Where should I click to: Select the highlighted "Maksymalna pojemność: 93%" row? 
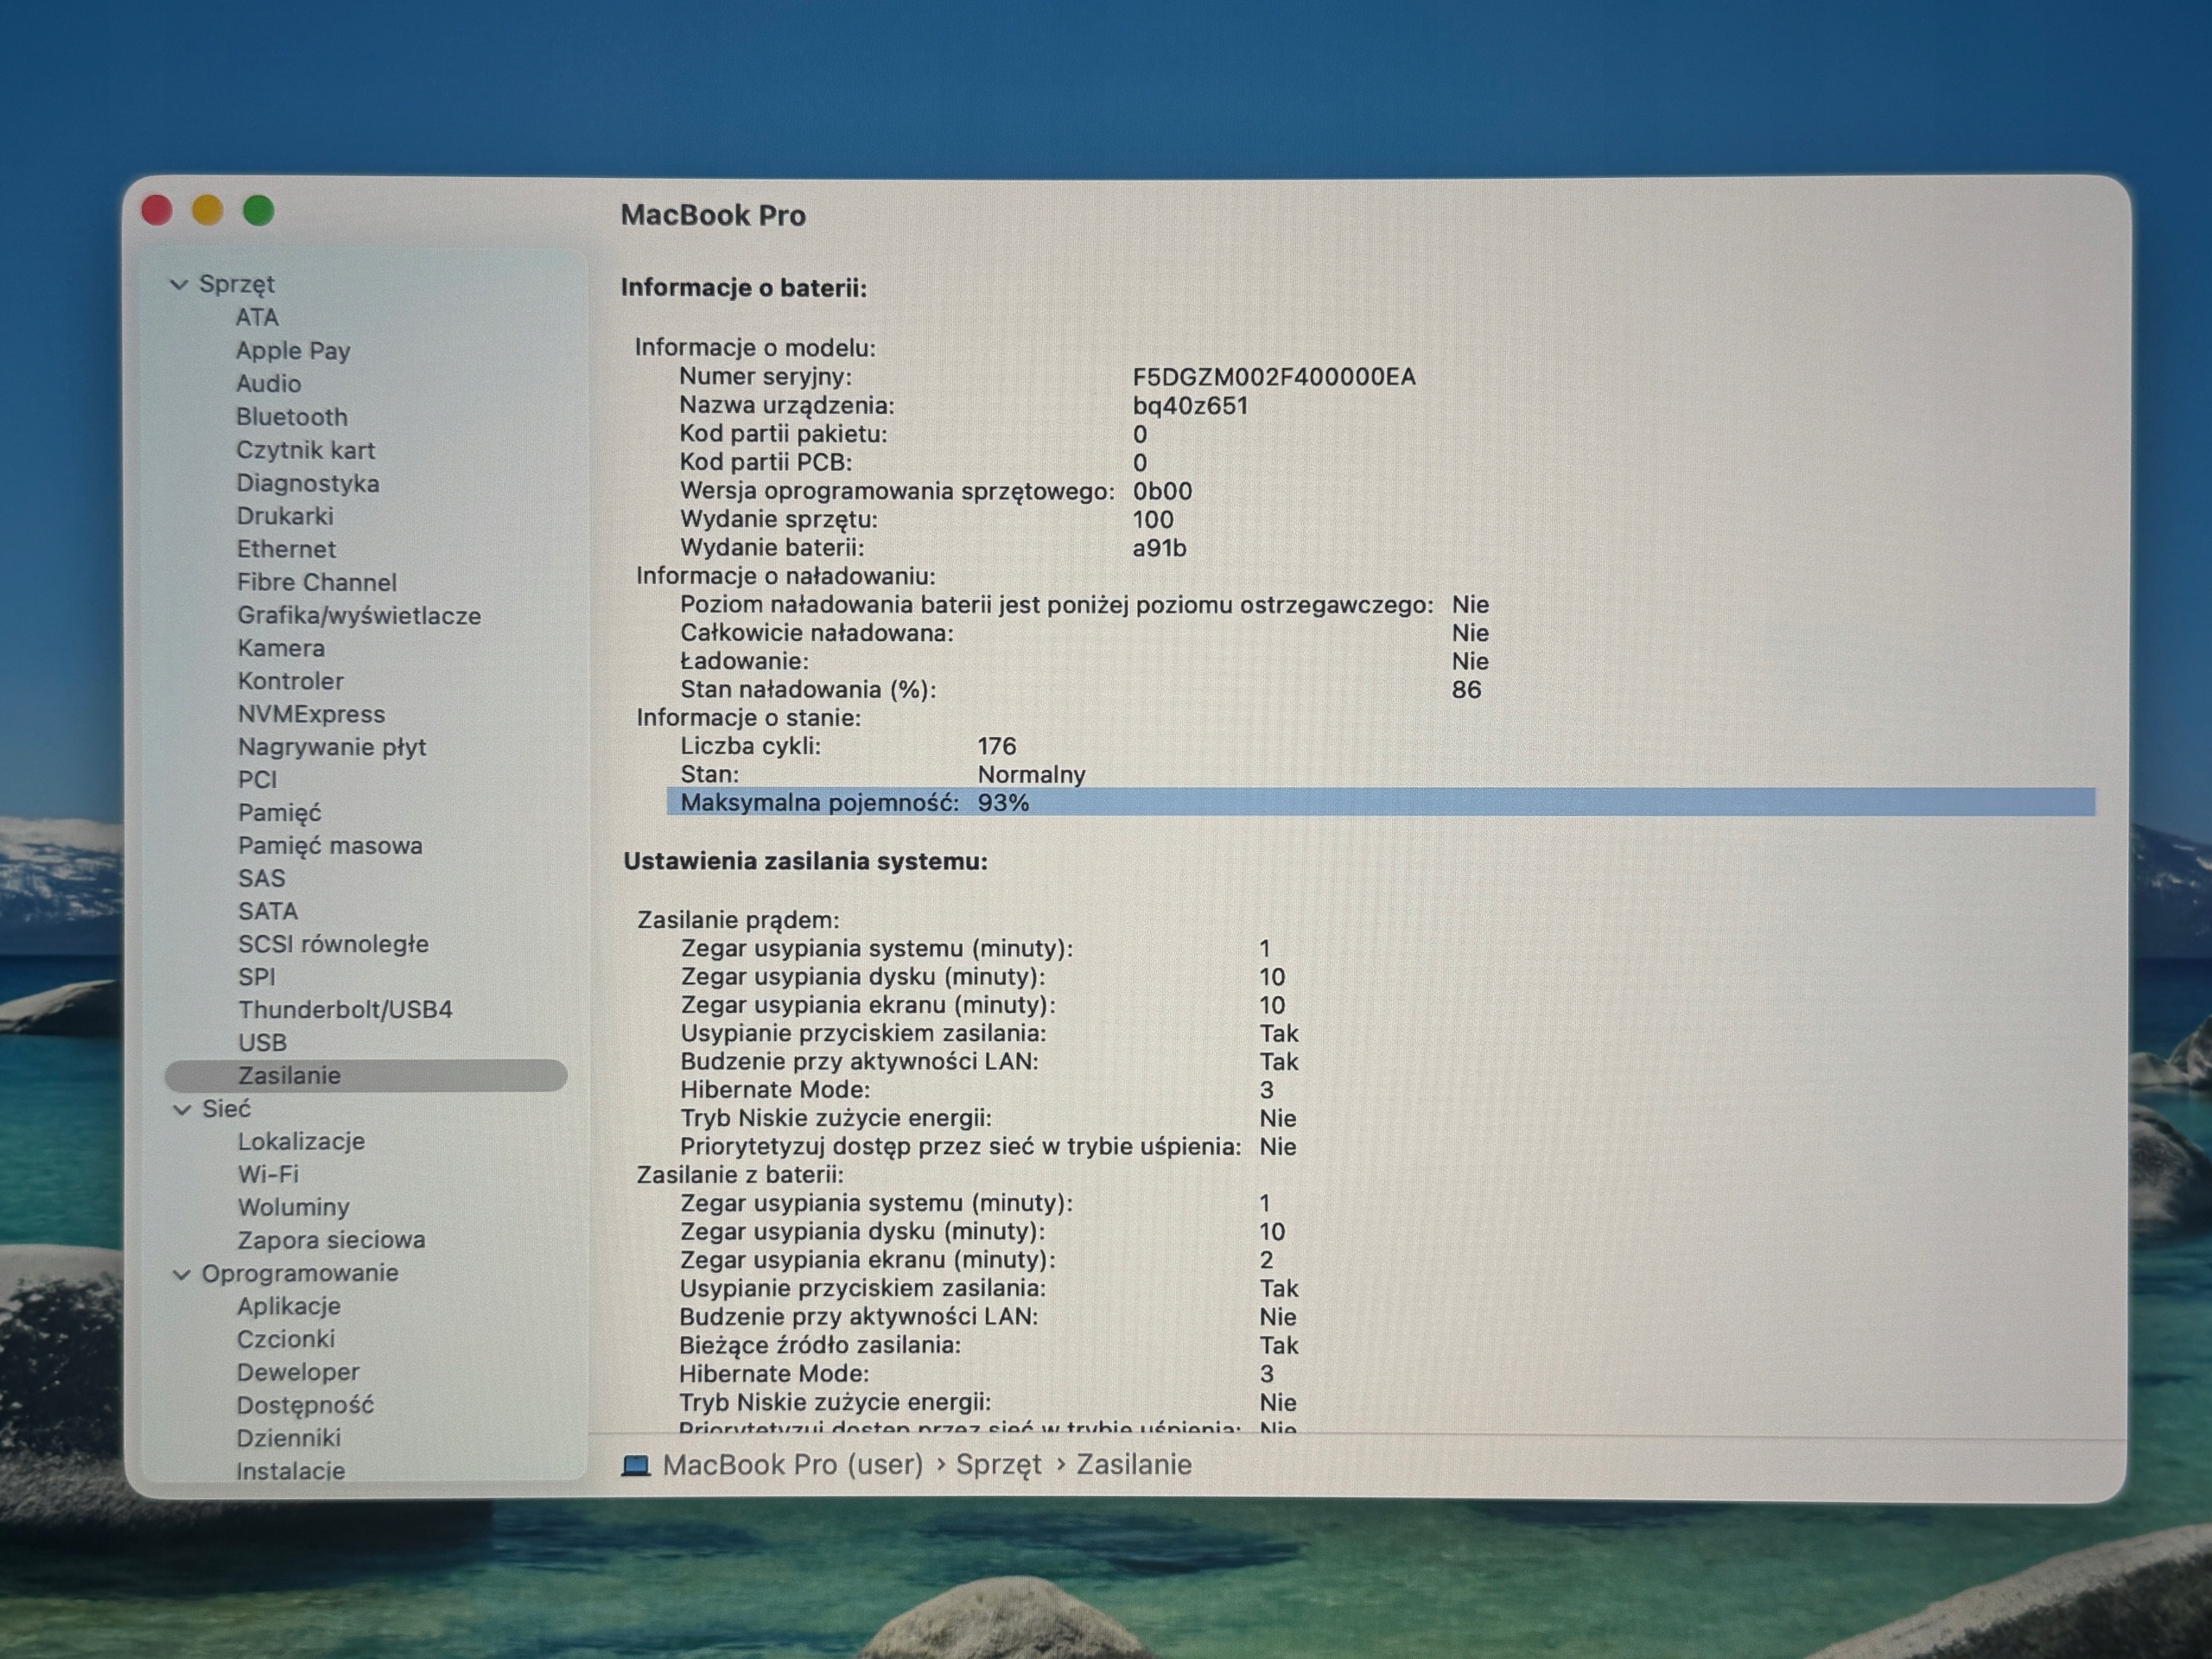pyautogui.click(x=1380, y=803)
